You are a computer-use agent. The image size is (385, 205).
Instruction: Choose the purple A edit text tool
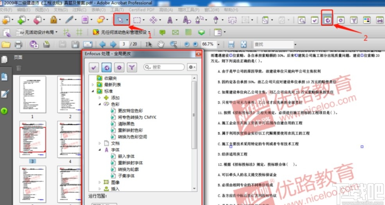(170, 20)
